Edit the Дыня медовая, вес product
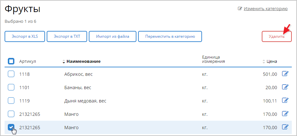The image size is (297, 136). (285, 101)
